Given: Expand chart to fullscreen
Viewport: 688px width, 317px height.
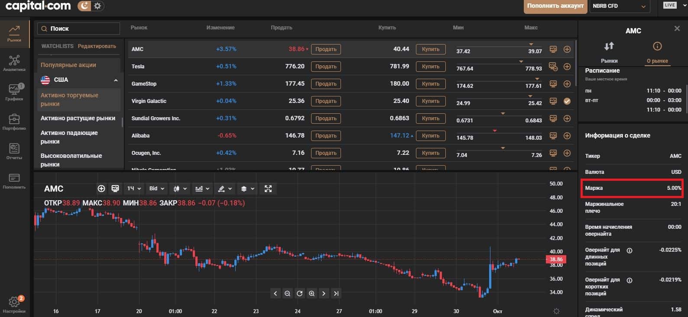Looking at the screenshot, I should tap(268, 189).
